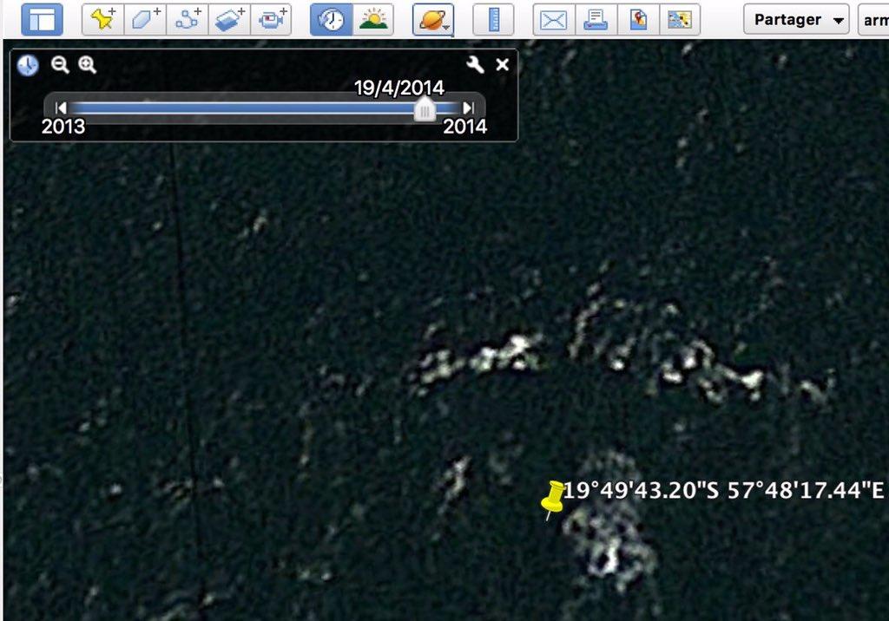Step to previous imagery date

[x=61, y=108]
